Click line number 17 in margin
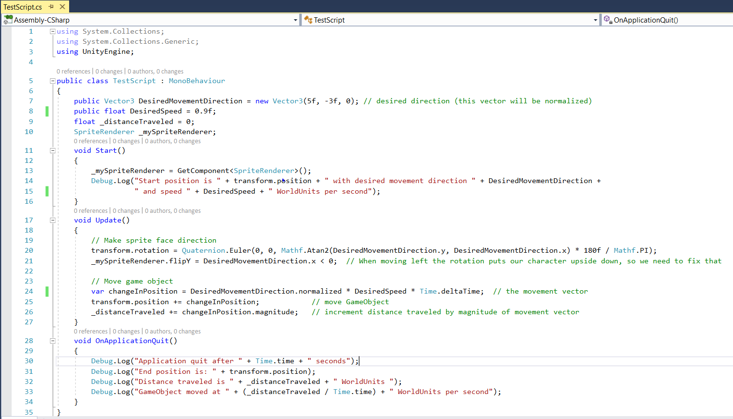Viewport: 733px width, 419px height. pyautogui.click(x=29, y=220)
